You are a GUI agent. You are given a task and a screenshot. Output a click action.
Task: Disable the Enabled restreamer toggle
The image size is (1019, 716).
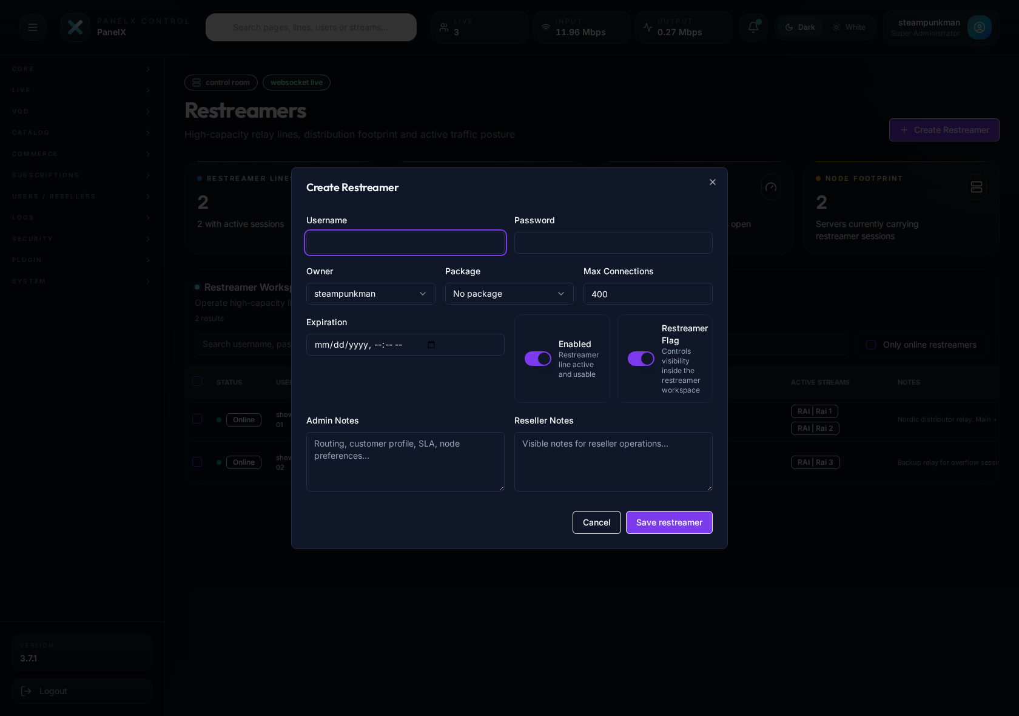click(537, 359)
